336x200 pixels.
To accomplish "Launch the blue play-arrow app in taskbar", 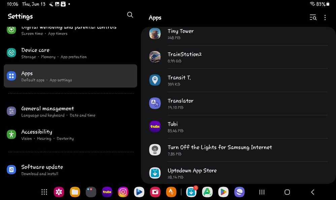I will tap(139, 192).
